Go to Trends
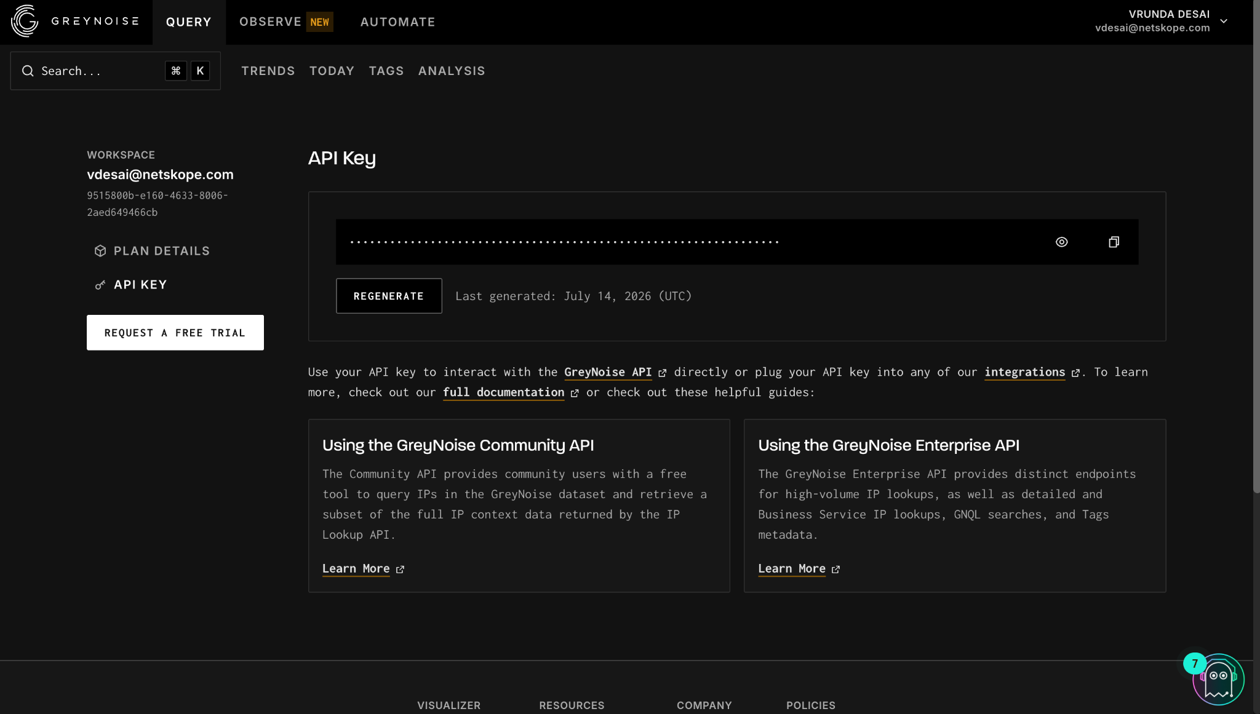 (268, 71)
